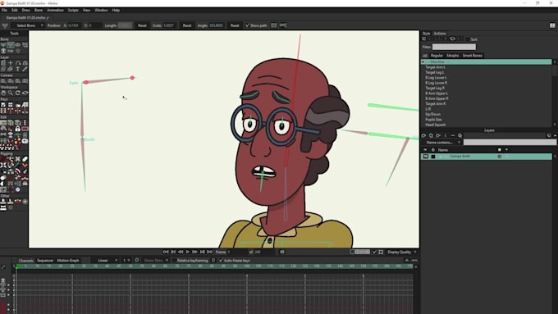This screenshot has width=558, height=314.
Task: Click the Angle value field
Action: pos(217,25)
